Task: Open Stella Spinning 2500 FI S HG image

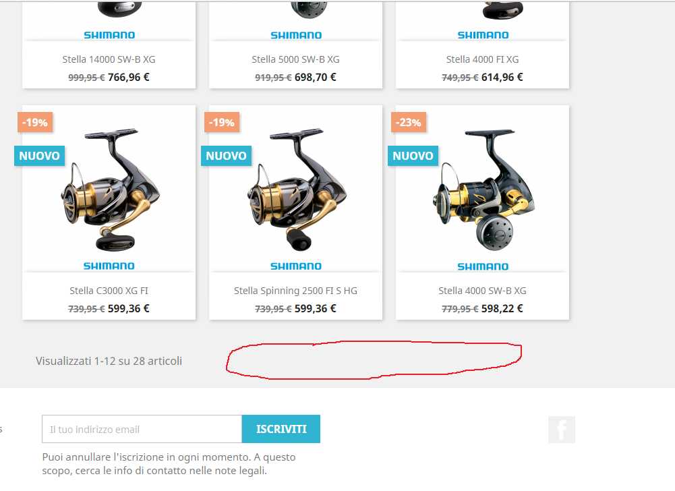Action: click(296, 190)
